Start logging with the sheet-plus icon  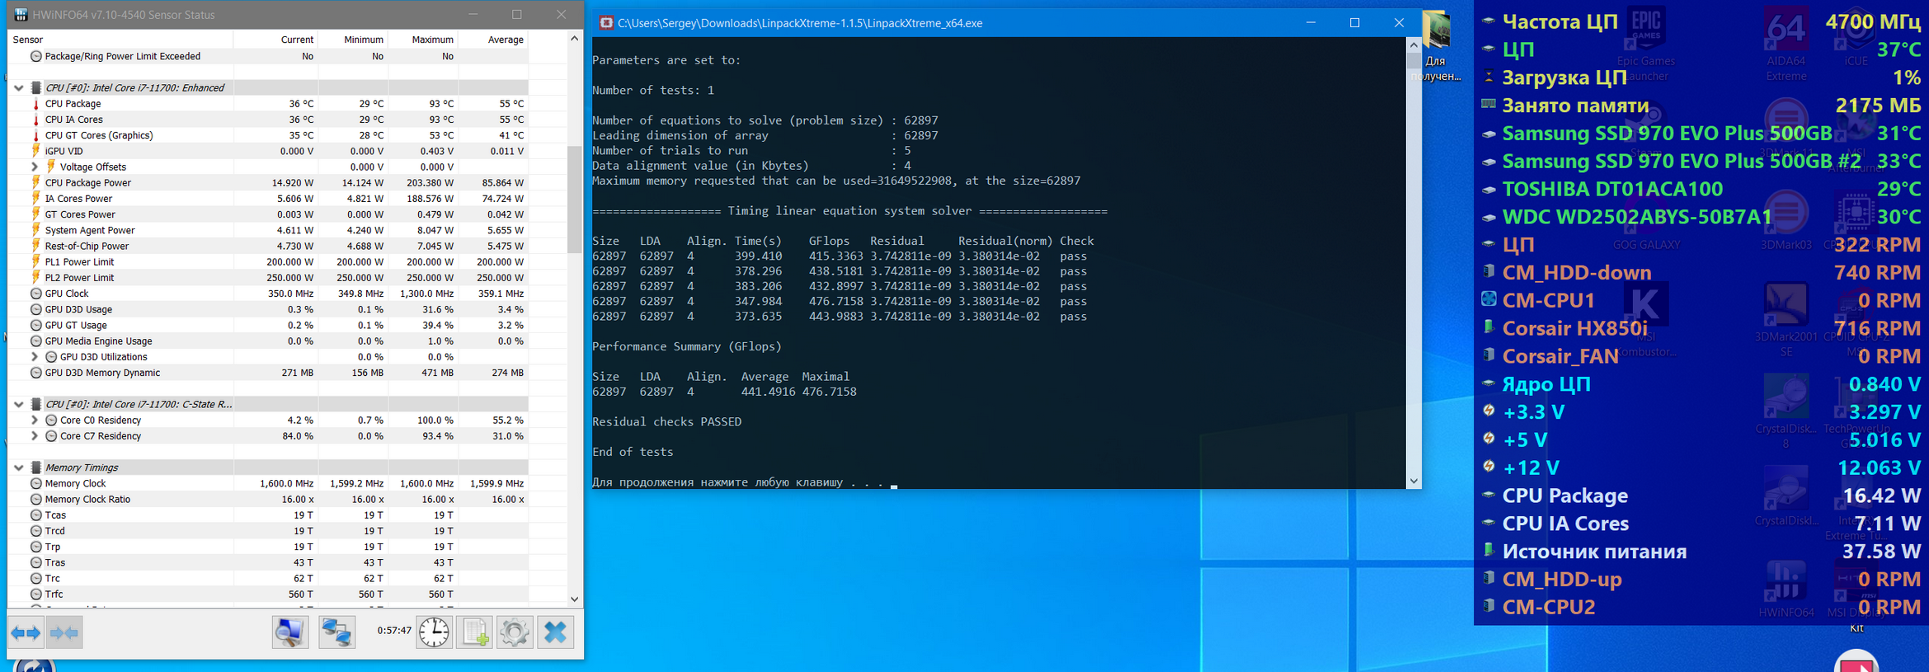coord(475,632)
